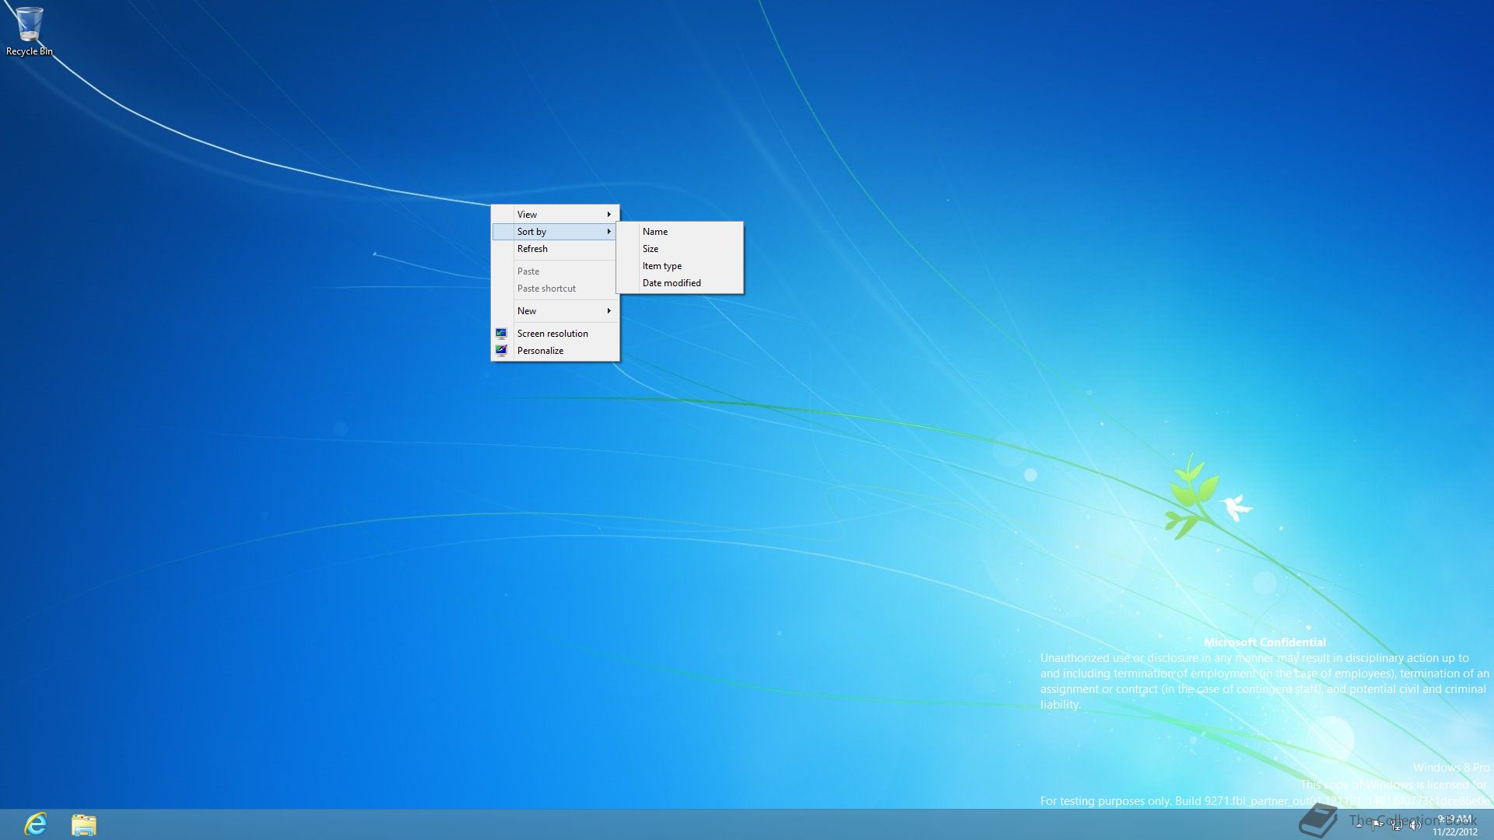
Task: Click the taskbar clock showing 11/22/2012
Action: 1455,825
